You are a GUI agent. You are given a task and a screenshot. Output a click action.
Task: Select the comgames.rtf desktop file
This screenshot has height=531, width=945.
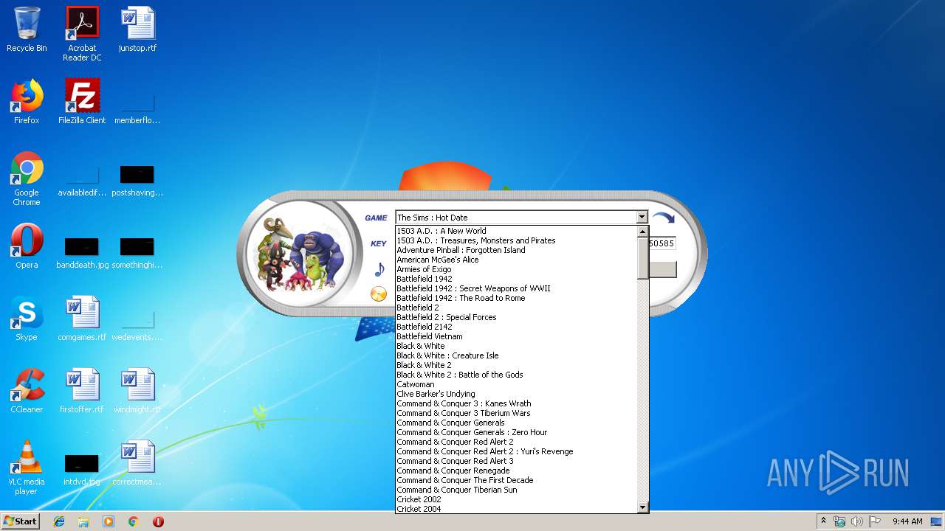tap(82, 319)
